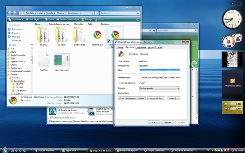Click the Explorer forward navigation arrow

[x=15, y=13]
